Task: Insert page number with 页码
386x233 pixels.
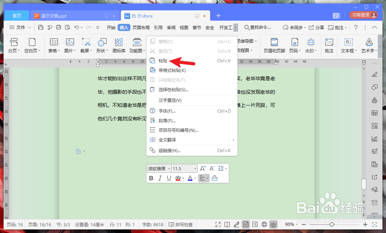Action: 295,46
